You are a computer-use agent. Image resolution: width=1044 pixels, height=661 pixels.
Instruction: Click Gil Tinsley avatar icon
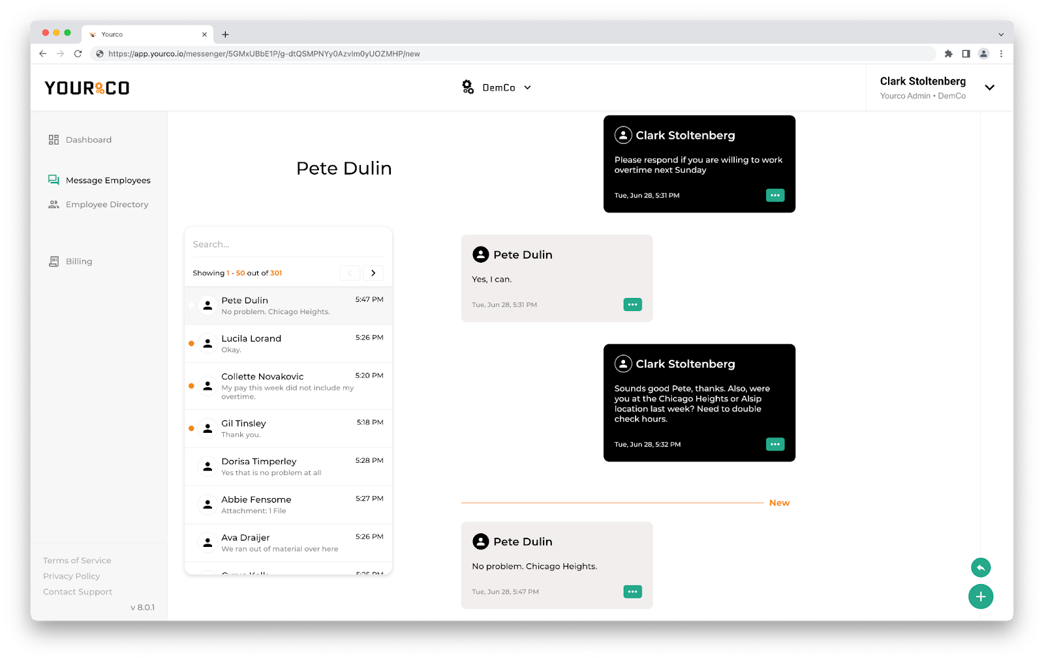207,428
